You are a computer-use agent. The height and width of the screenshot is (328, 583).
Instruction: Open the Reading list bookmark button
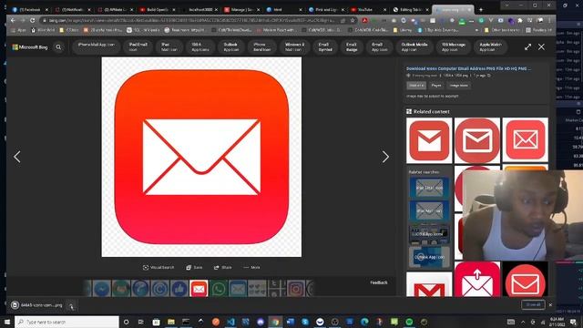tap(538, 30)
